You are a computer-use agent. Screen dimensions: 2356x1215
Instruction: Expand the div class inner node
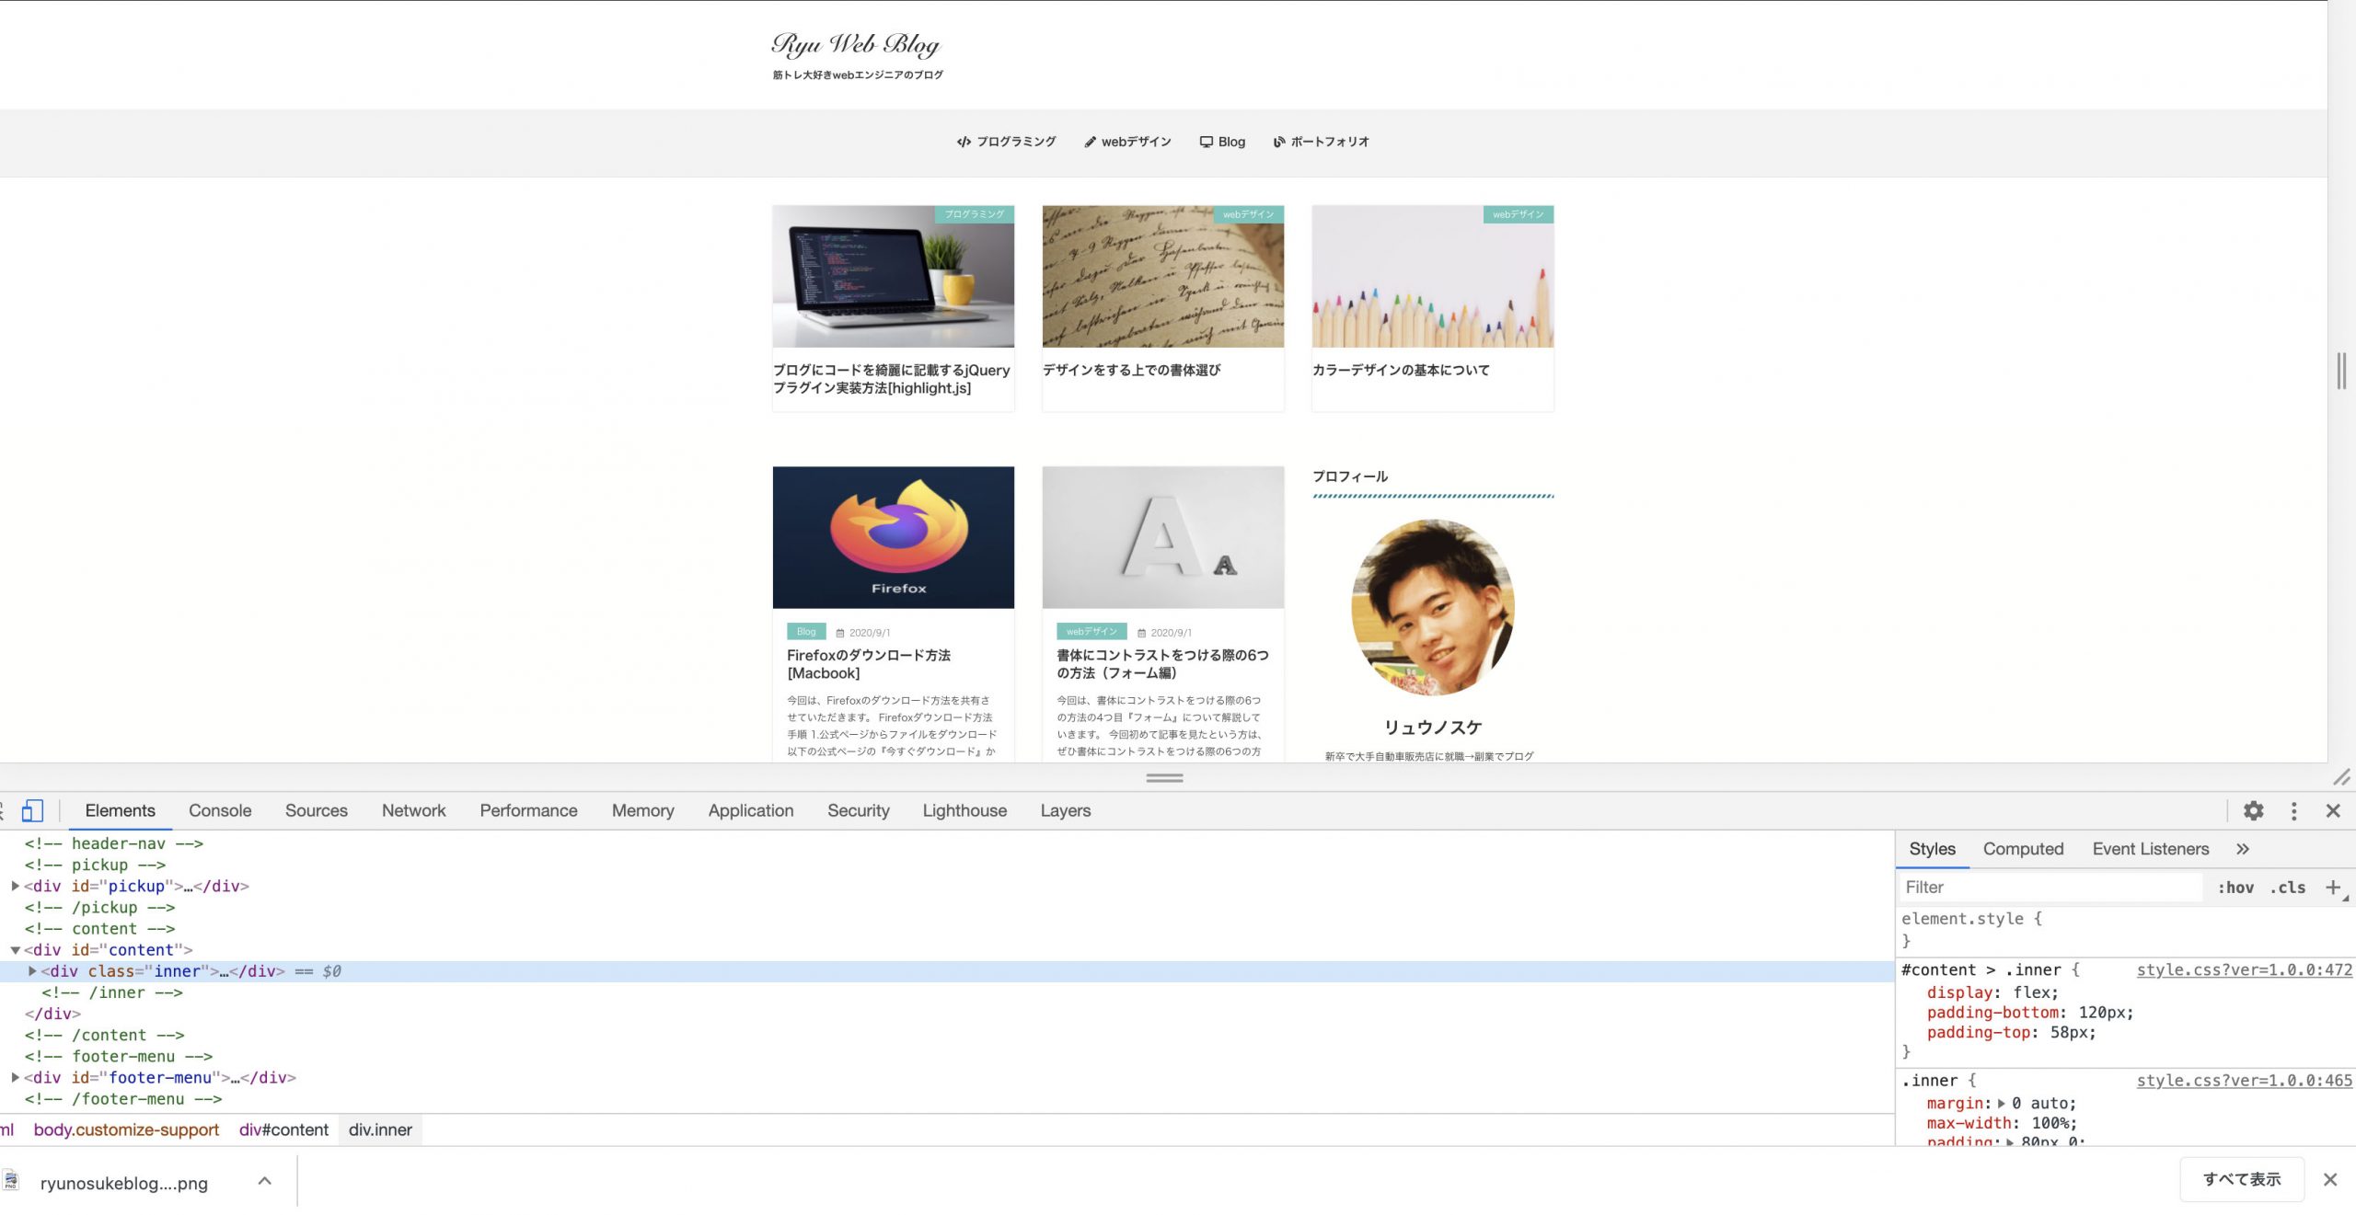(32, 971)
